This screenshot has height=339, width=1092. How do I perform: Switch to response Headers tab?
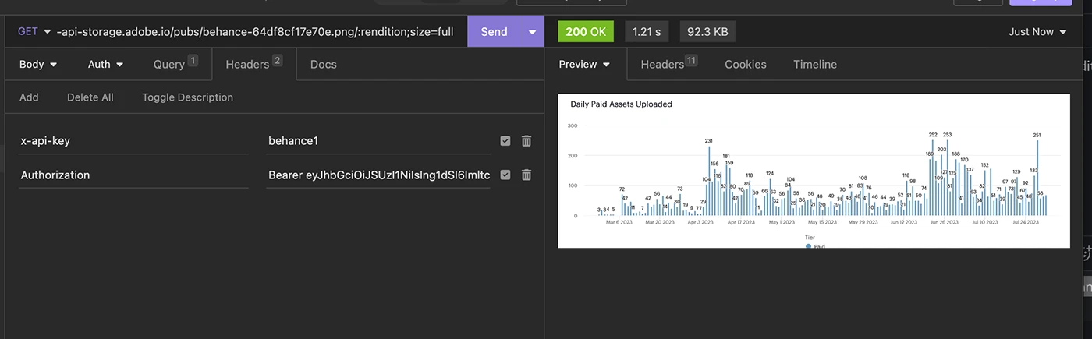coord(662,65)
